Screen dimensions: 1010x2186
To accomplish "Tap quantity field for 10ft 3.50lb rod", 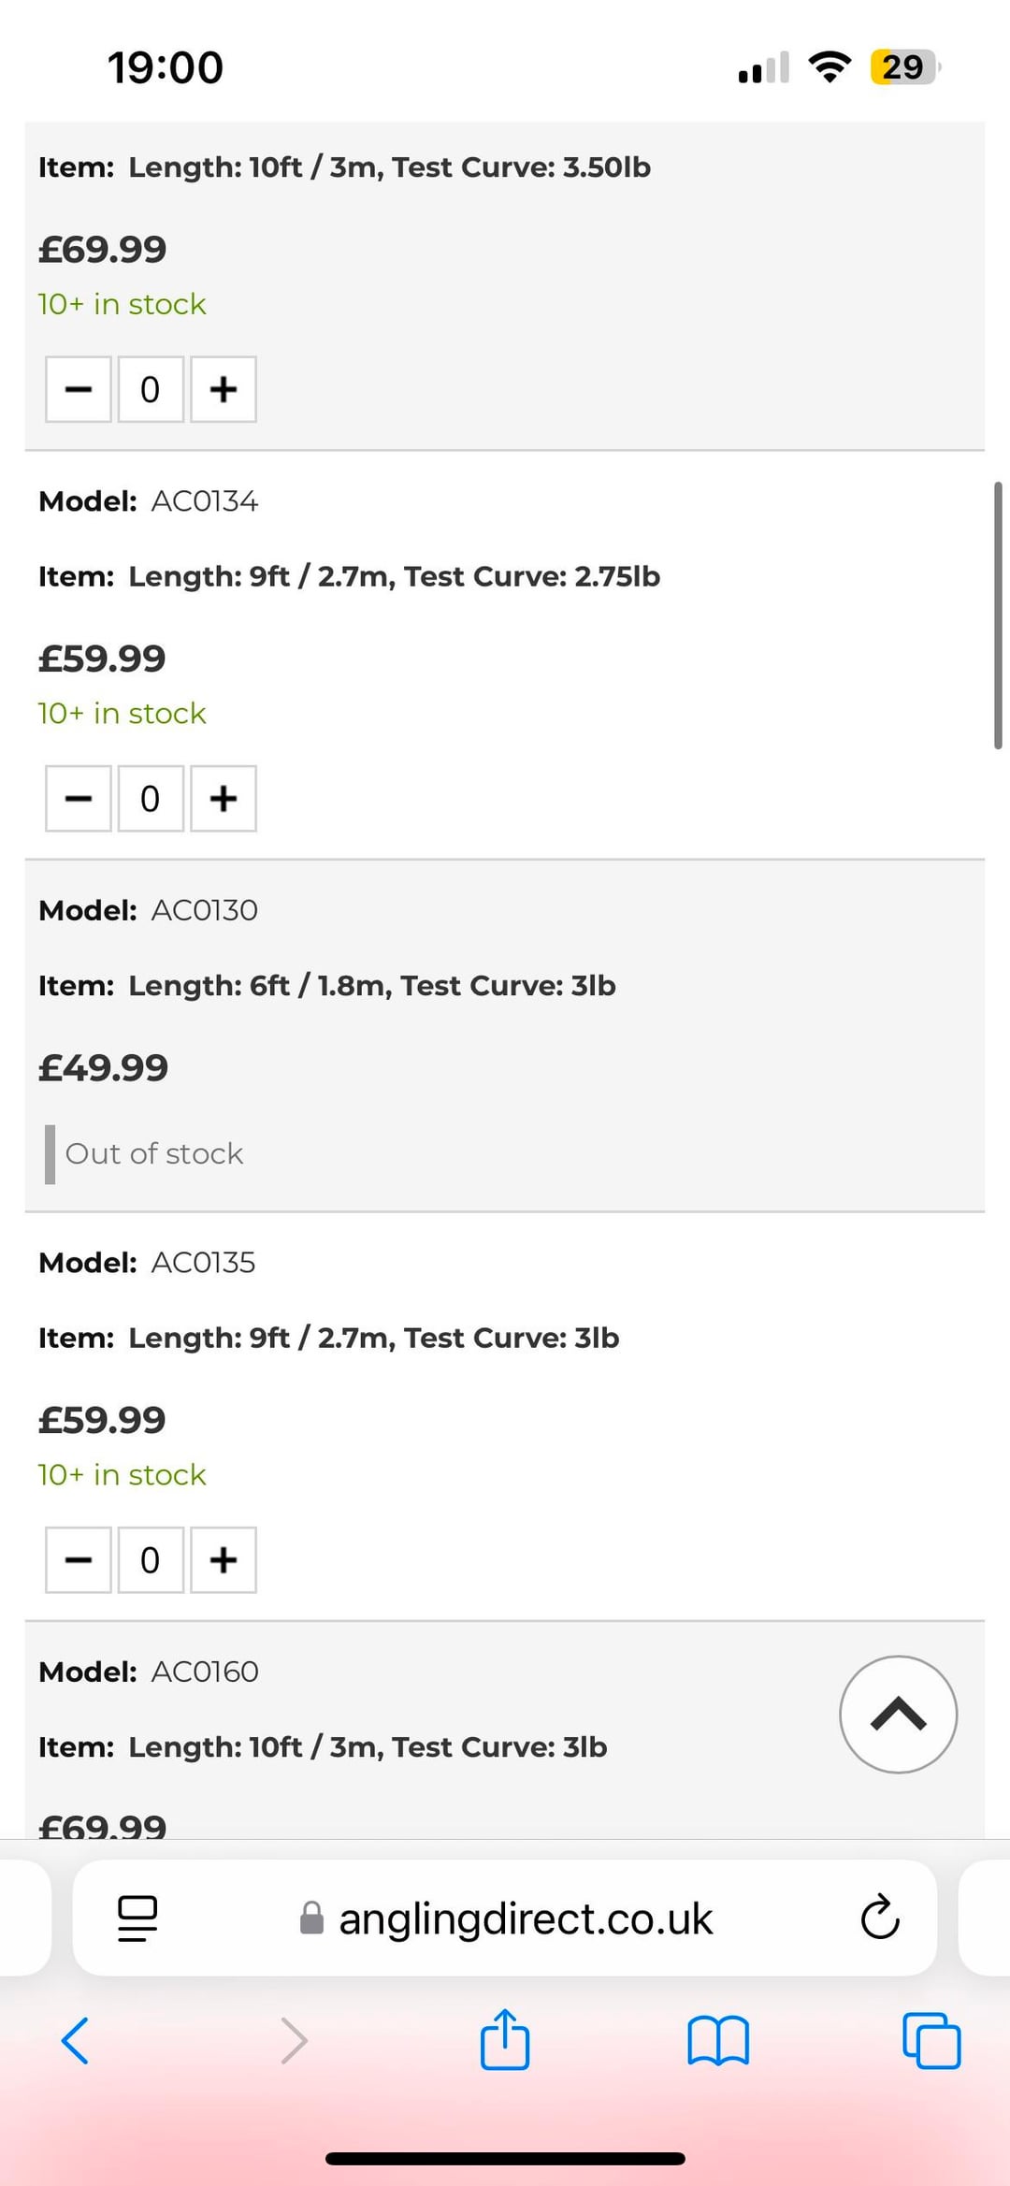I will coord(151,389).
